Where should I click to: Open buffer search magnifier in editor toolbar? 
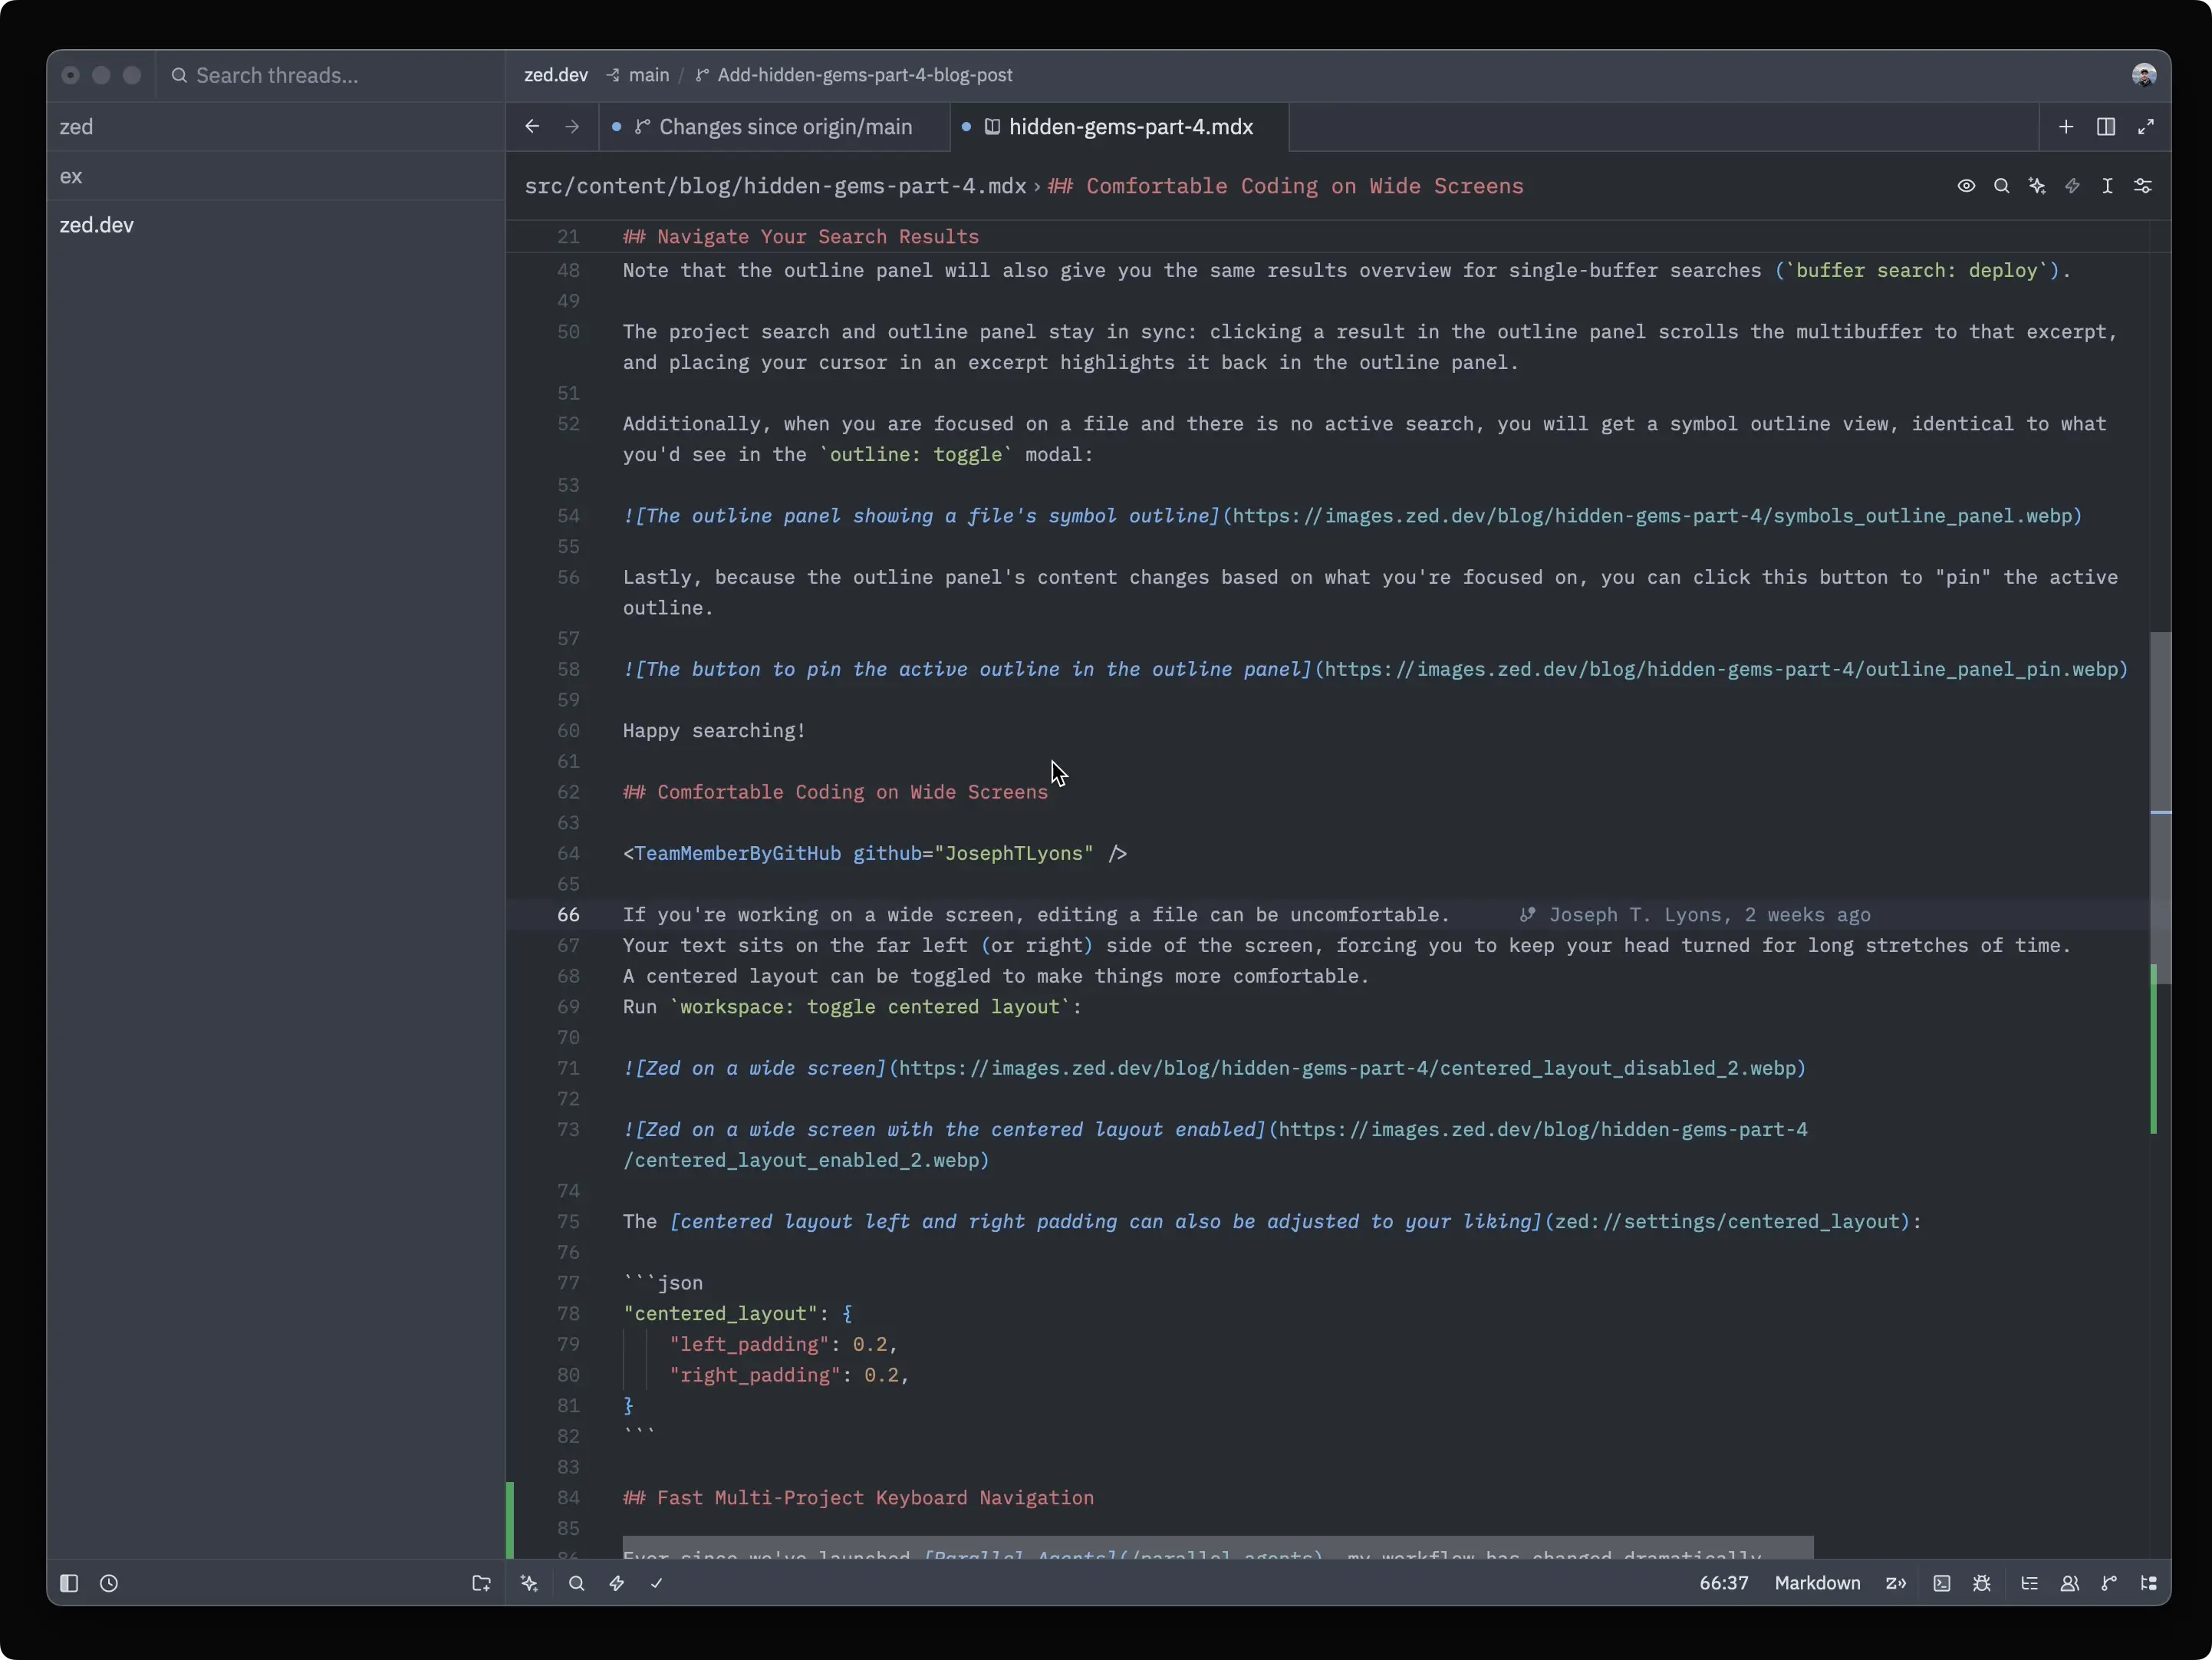2001,186
